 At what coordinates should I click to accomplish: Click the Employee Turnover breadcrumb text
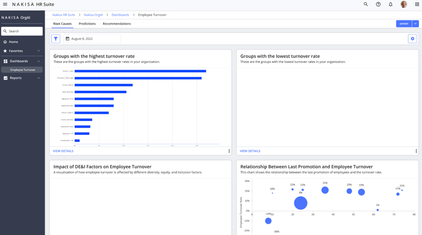coord(152,15)
